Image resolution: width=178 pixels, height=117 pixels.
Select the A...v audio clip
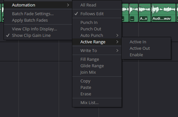(x=145, y=13)
